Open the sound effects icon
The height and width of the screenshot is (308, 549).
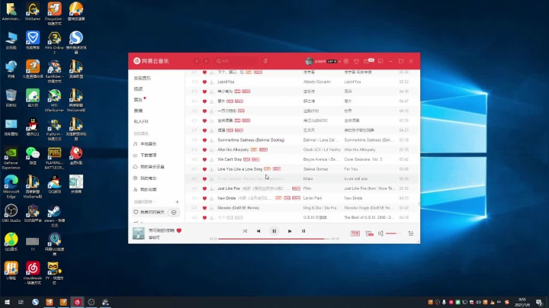369,233
